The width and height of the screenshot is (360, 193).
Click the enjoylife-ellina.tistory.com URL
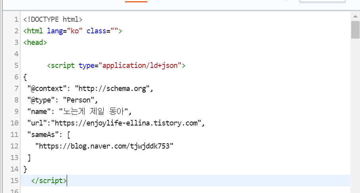pos(126,123)
